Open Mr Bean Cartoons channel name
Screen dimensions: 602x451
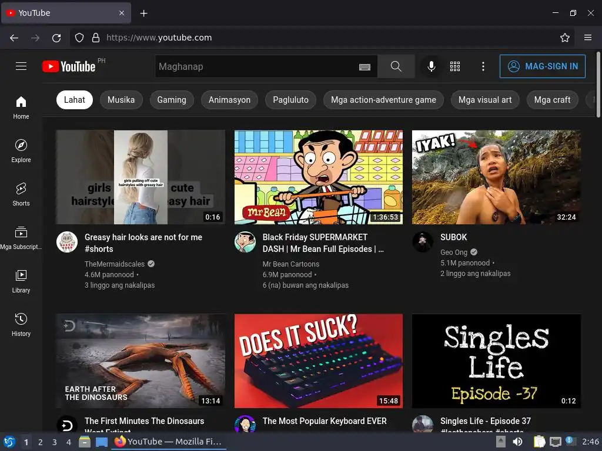pyautogui.click(x=290, y=264)
